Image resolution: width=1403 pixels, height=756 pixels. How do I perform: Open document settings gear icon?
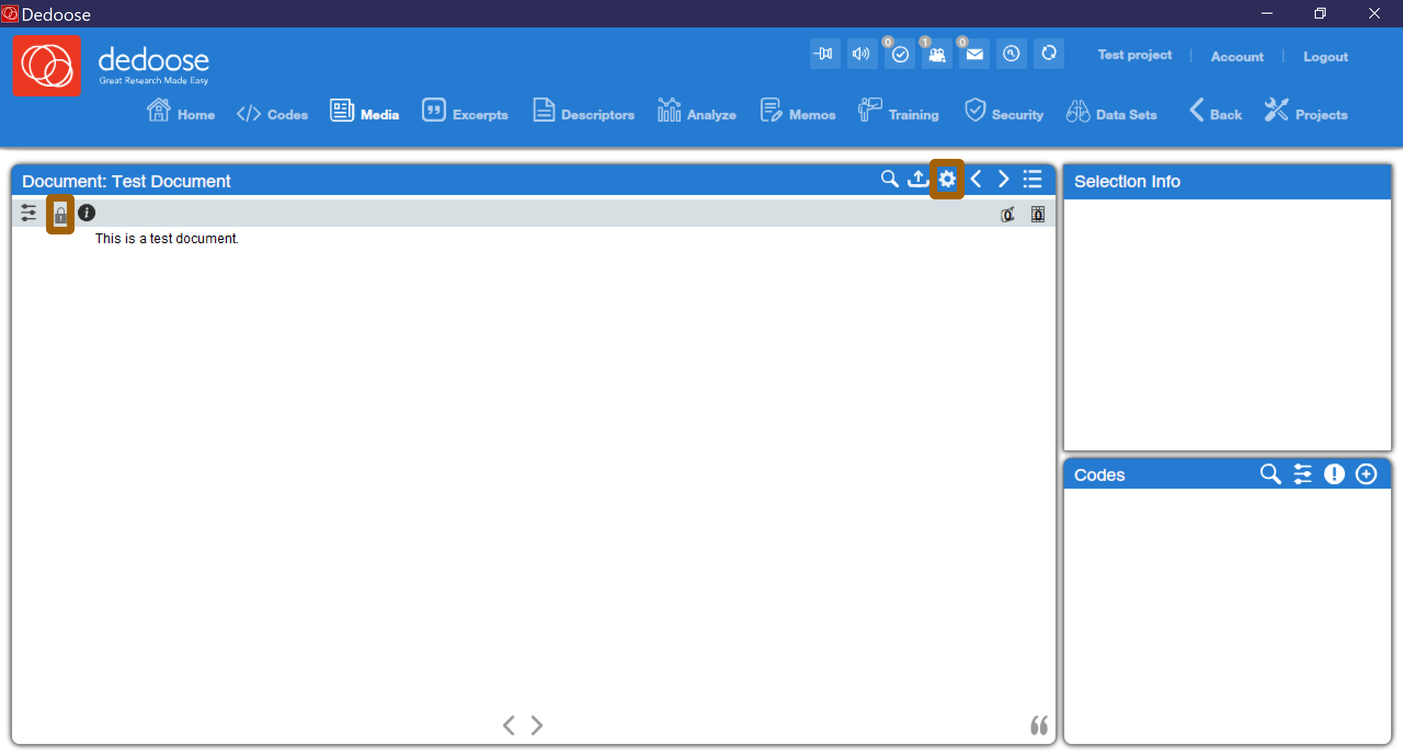point(947,179)
